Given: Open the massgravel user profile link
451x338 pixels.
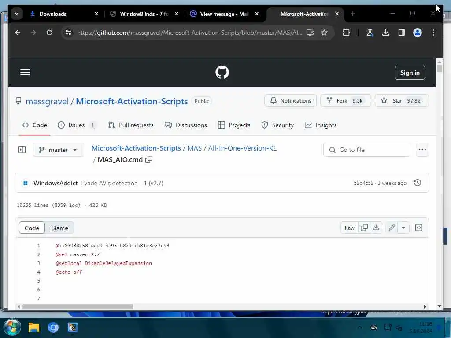Looking at the screenshot, I should [x=47, y=101].
